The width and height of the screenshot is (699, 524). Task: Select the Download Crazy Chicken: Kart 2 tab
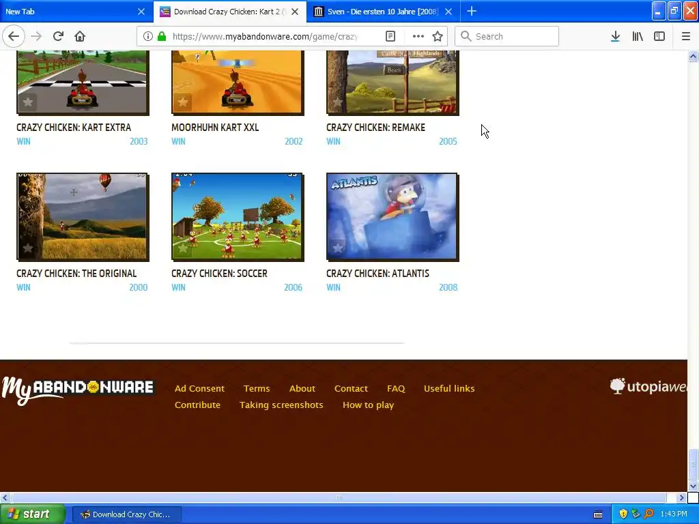[x=223, y=12]
